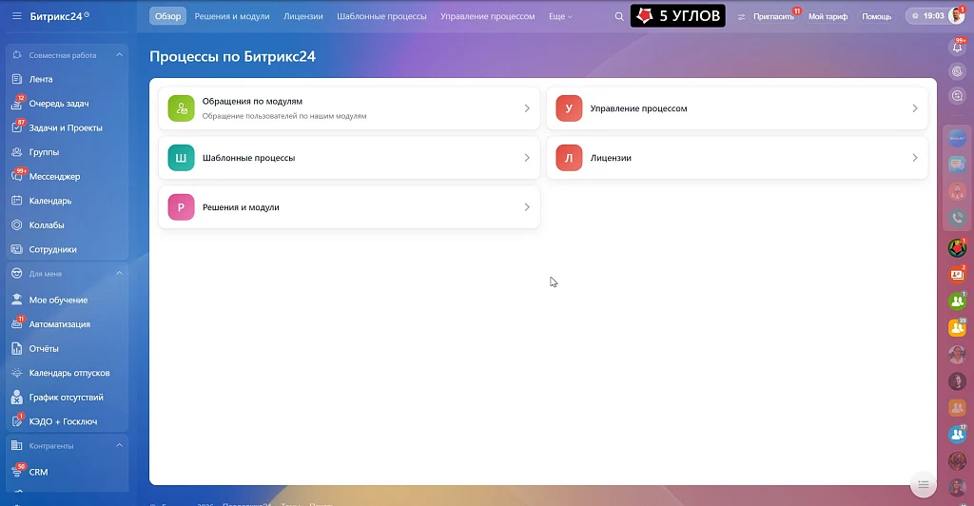This screenshot has height=506, width=974.
Task: Click the search magnifier icon
Action: (x=618, y=17)
